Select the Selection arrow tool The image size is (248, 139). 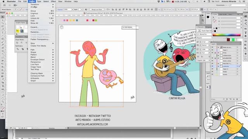(x=3, y=17)
